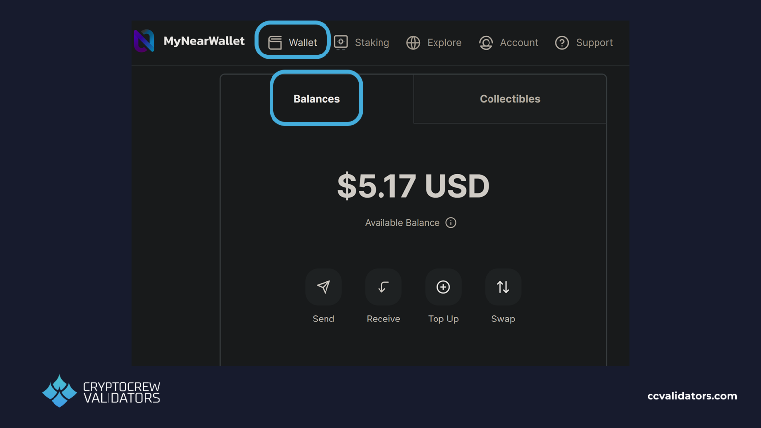Click the Send button label
The height and width of the screenshot is (428, 761).
pyautogui.click(x=324, y=319)
